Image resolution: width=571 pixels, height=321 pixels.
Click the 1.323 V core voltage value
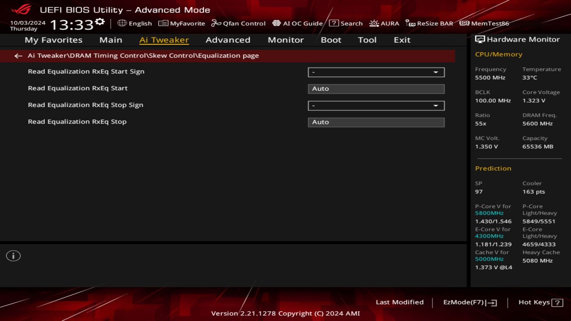534,101
